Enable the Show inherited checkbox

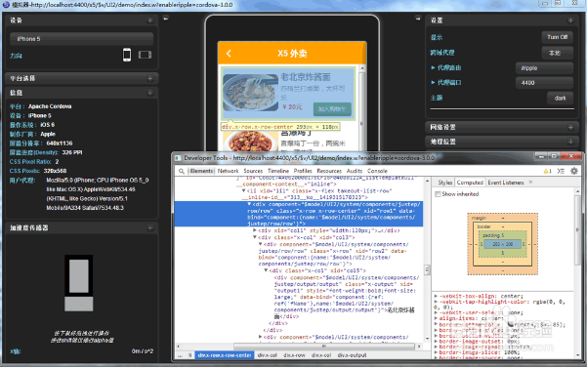[438, 194]
